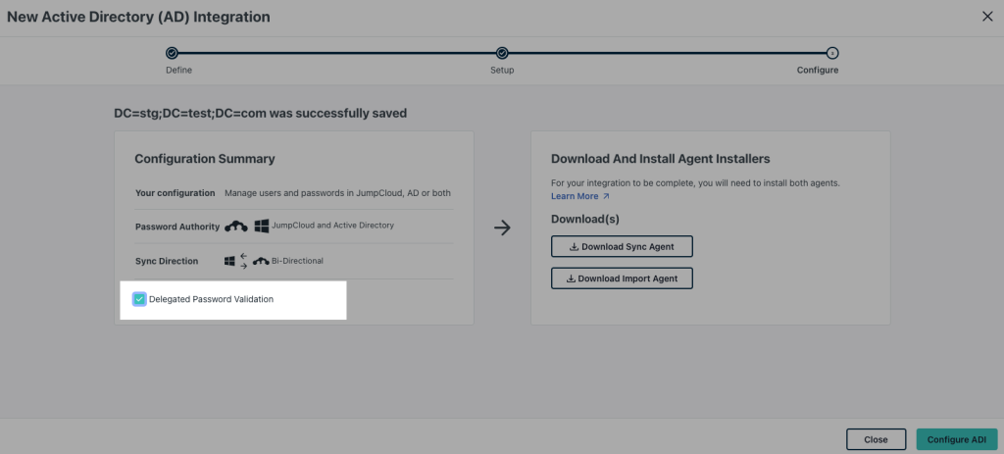Open the Learn More link
Screen dimensions: 1004x454
click(575, 196)
